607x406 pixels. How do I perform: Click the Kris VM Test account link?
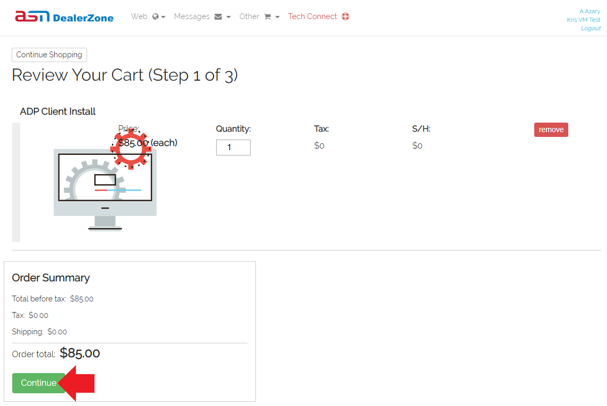click(584, 20)
